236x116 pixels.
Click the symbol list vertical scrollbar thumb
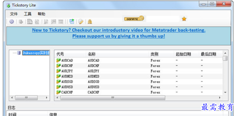pyautogui.click(x=225, y=58)
